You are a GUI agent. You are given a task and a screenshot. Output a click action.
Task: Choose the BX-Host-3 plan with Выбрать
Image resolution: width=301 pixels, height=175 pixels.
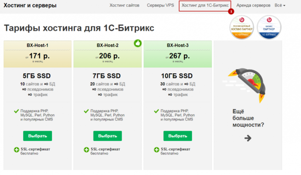[x=178, y=136]
